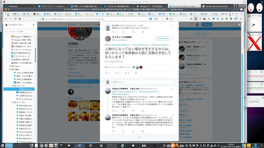Direct message icon under the main tweet

pos(136,73)
